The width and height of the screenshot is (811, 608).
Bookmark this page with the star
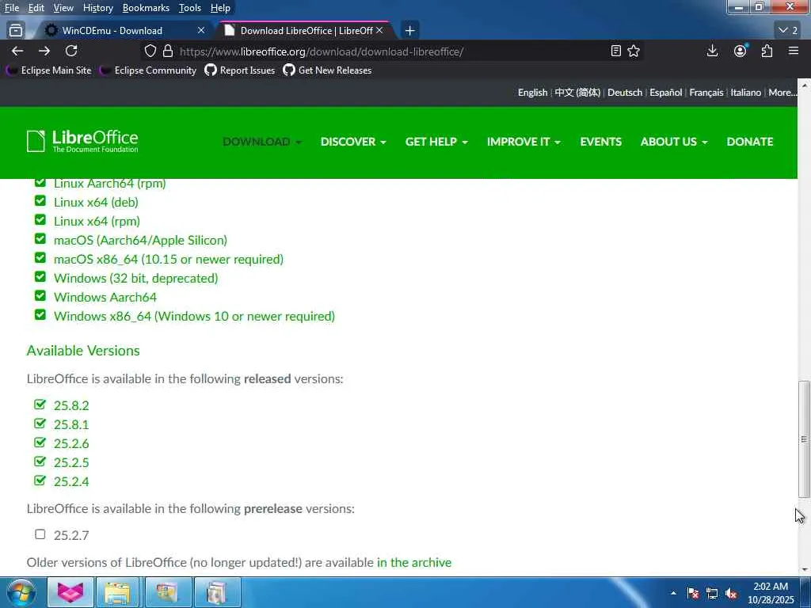point(634,51)
